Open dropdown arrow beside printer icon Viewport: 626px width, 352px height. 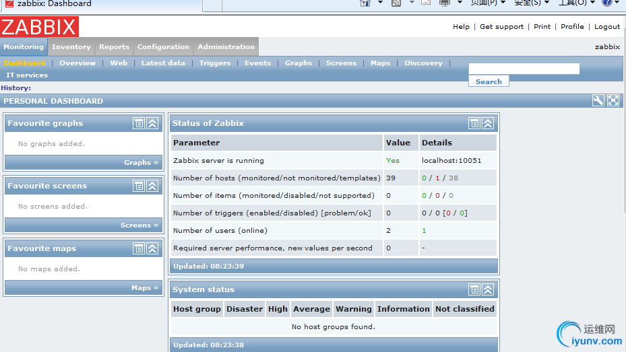tap(460, 3)
